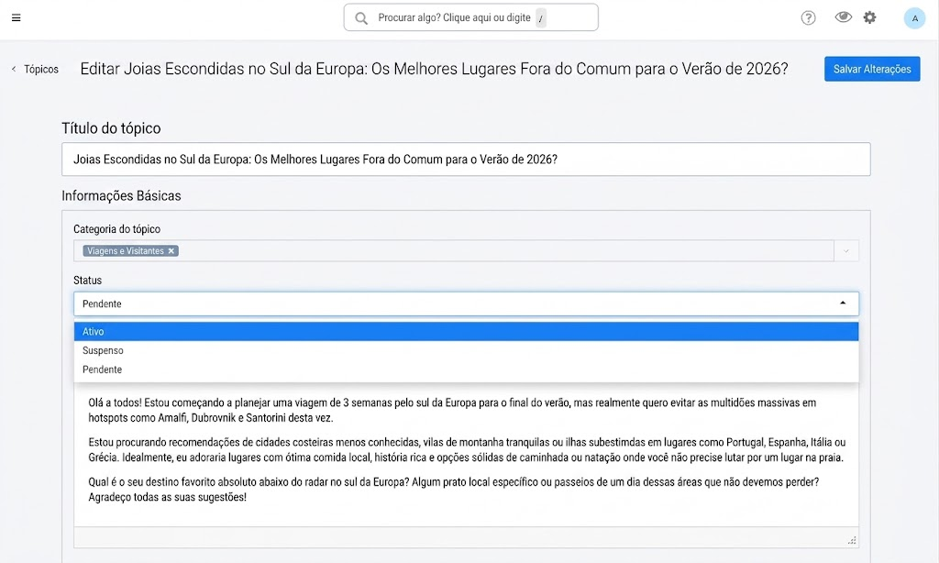Click the slash shortcut badge in search
This screenshot has height=563, width=939.
(x=541, y=18)
